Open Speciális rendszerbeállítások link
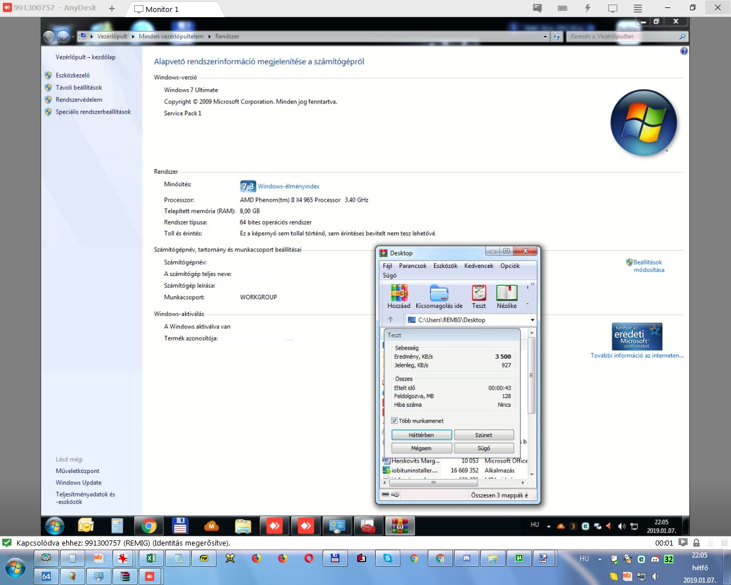The height and width of the screenshot is (585, 731). click(x=93, y=112)
